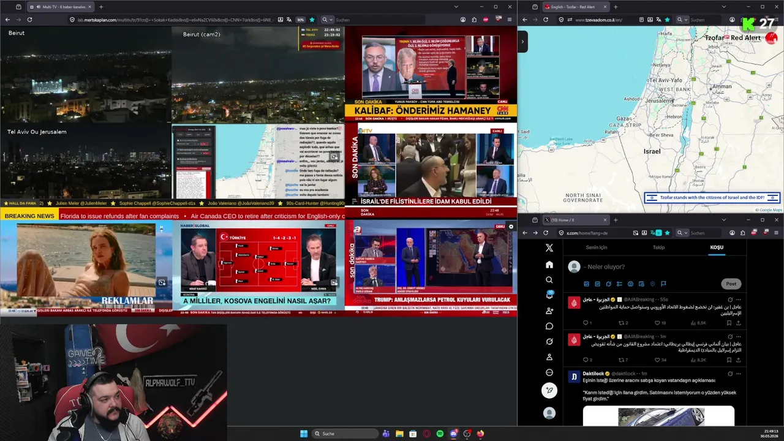Click the settings gear over A Haber tile
This screenshot has height=441, width=784.
[x=511, y=227]
